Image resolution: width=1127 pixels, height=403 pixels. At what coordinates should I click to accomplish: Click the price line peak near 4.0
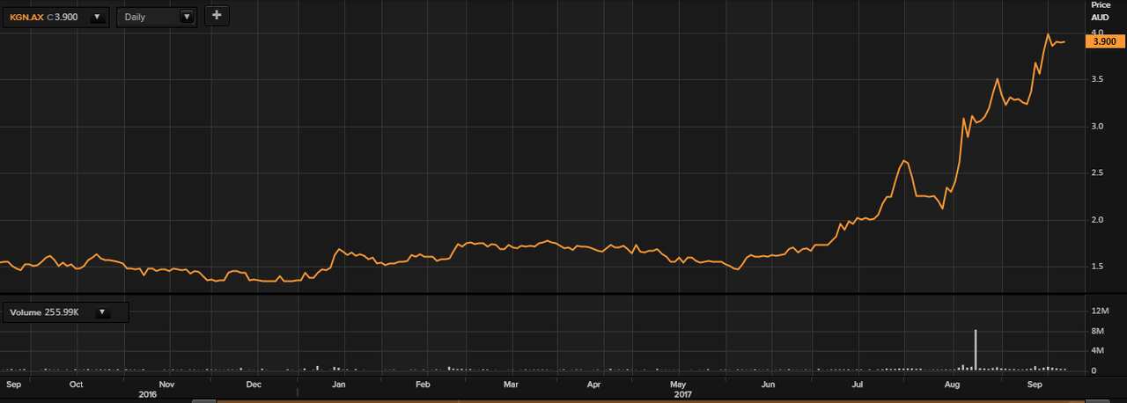tap(1048, 34)
